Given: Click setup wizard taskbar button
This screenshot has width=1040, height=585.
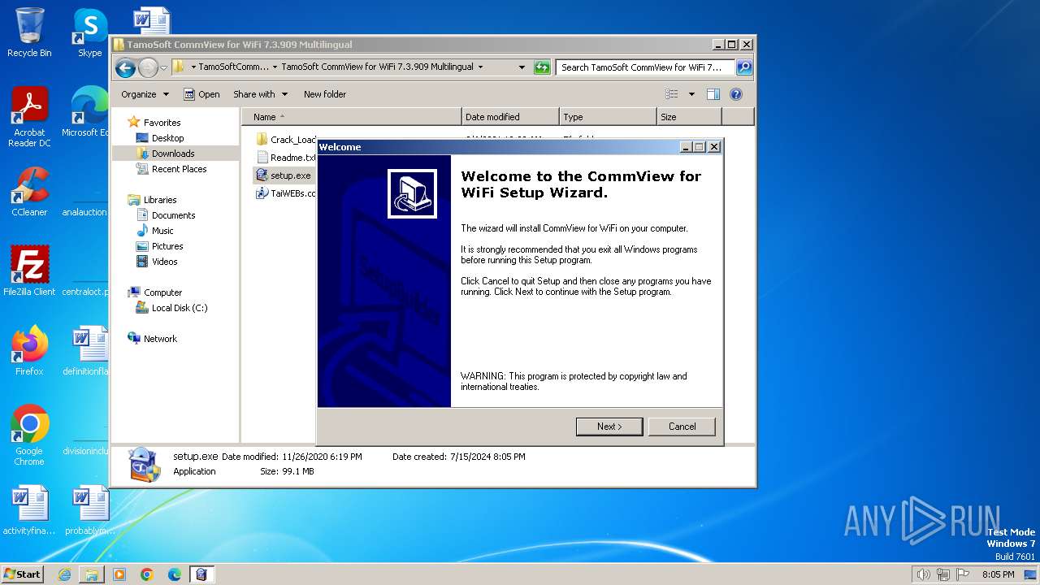Looking at the screenshot, I should click(x=201, y=574).
